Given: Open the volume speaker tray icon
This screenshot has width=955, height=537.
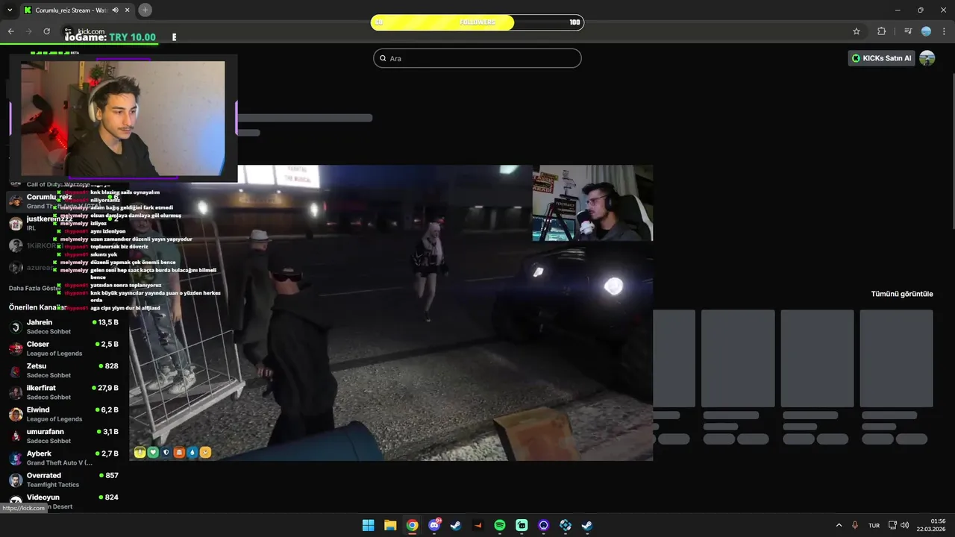Looking at the screenshot, I should point(904,525).
